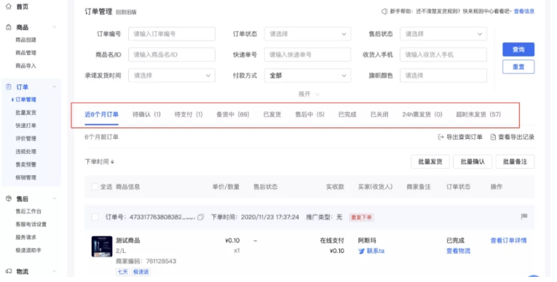Click the 订单 section icon in sidebar
Screen dimensions: 557x282
[x=9, y=87]
